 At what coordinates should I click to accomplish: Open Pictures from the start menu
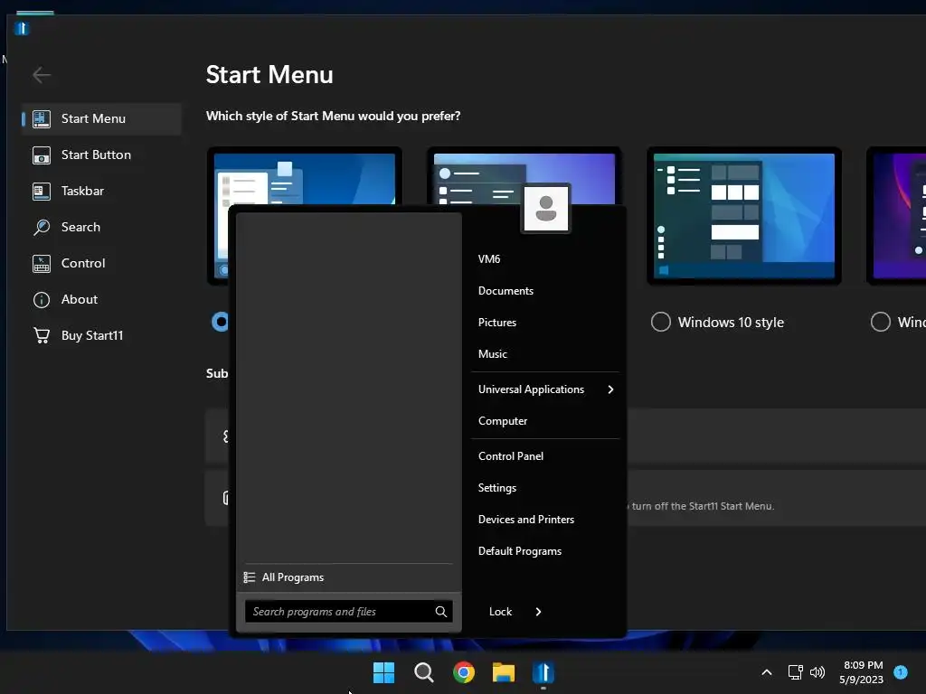pos(497,323)
